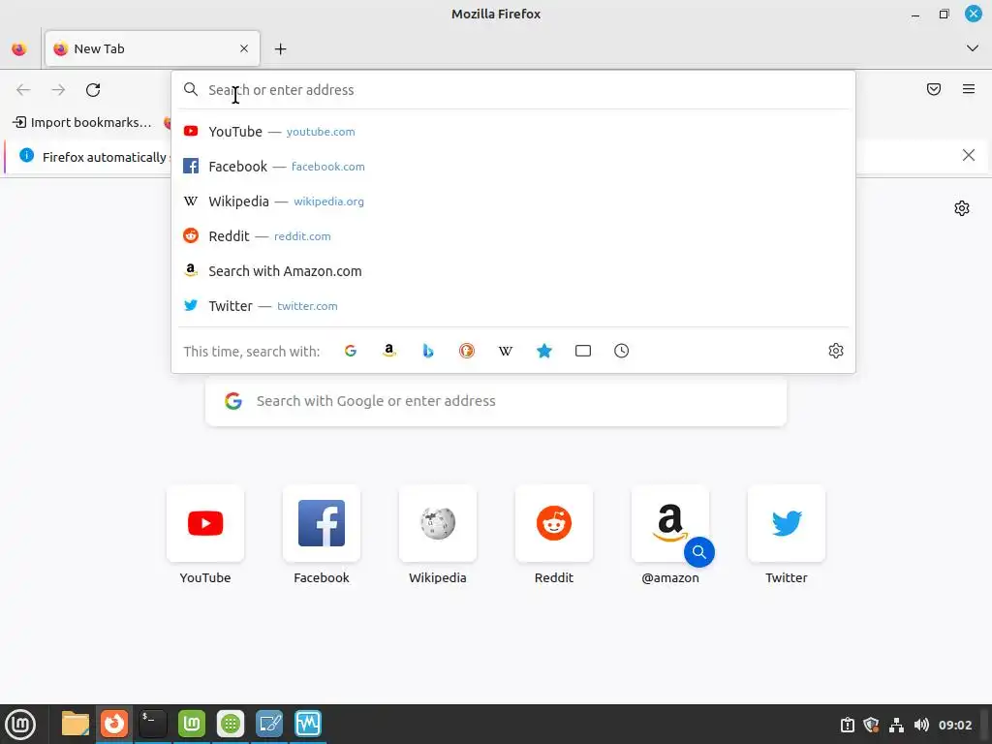This screenshot has height=744, width=992.
Task: Close the New Tab tab
Action: click(x=244, y=48)
